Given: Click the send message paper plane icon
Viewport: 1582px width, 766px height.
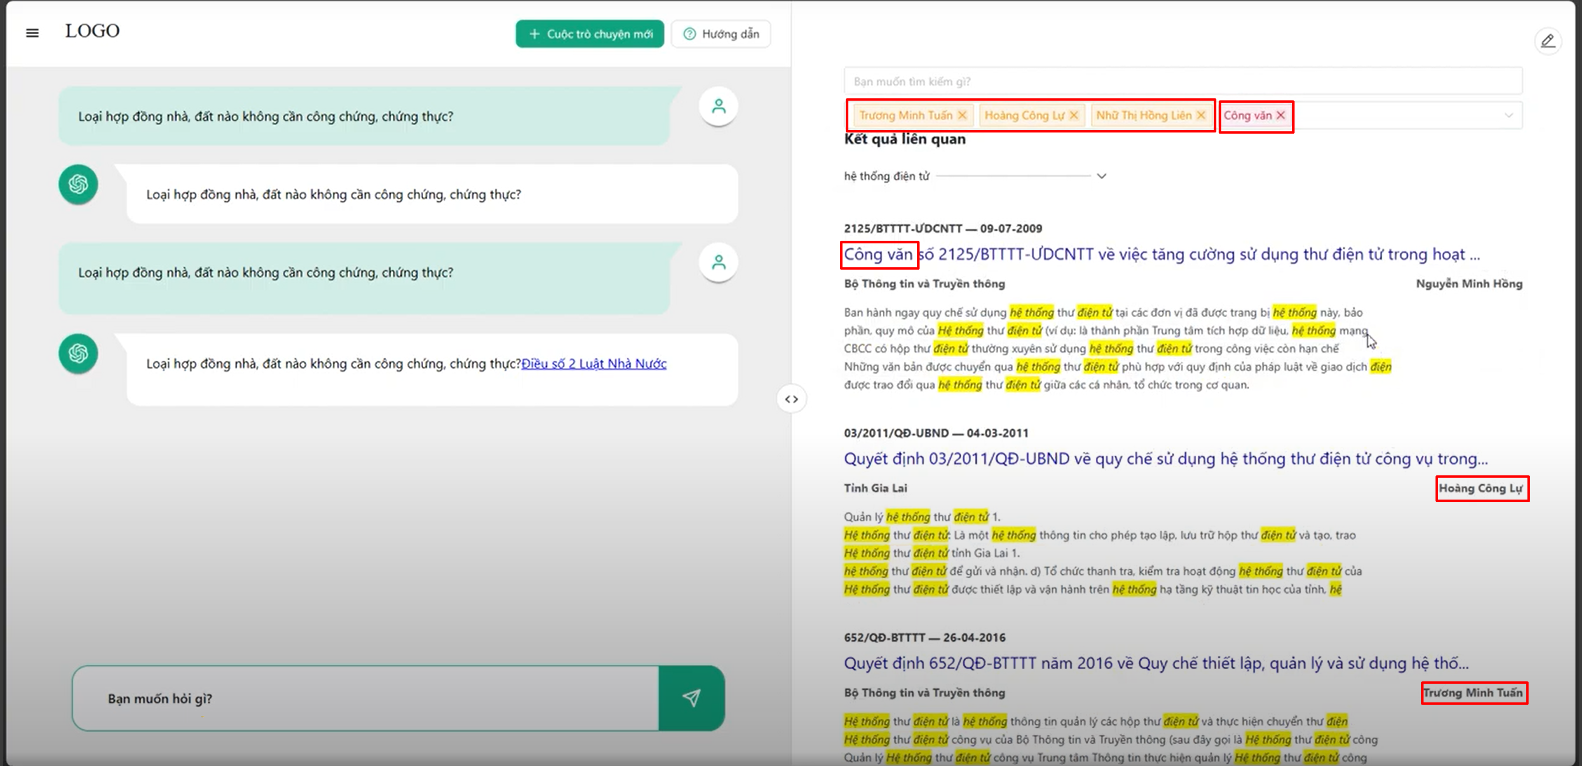Looking at the screenshot, I should [x=691, y=698].
